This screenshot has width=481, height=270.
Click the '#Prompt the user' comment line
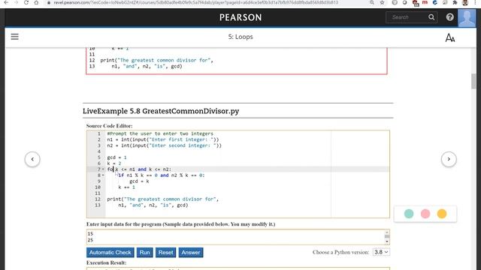(160, 133)
